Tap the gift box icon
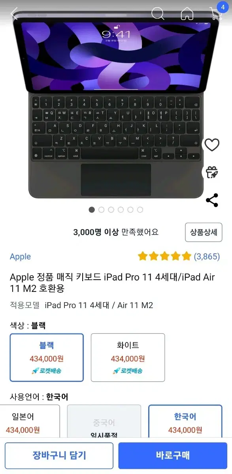232x474 pixels. 212,173
